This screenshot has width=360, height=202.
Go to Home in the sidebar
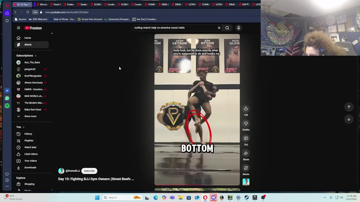pos(31,38)
